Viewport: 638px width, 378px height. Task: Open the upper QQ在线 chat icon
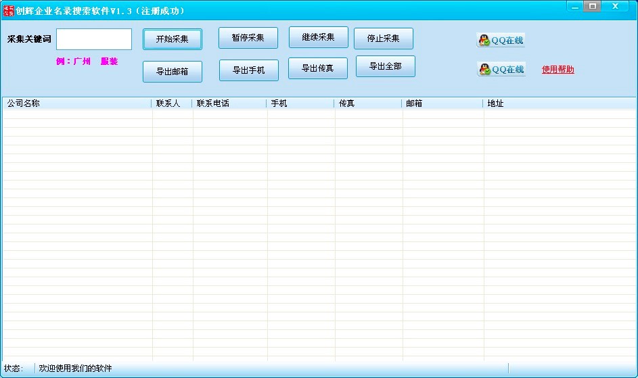click(501, 41)
